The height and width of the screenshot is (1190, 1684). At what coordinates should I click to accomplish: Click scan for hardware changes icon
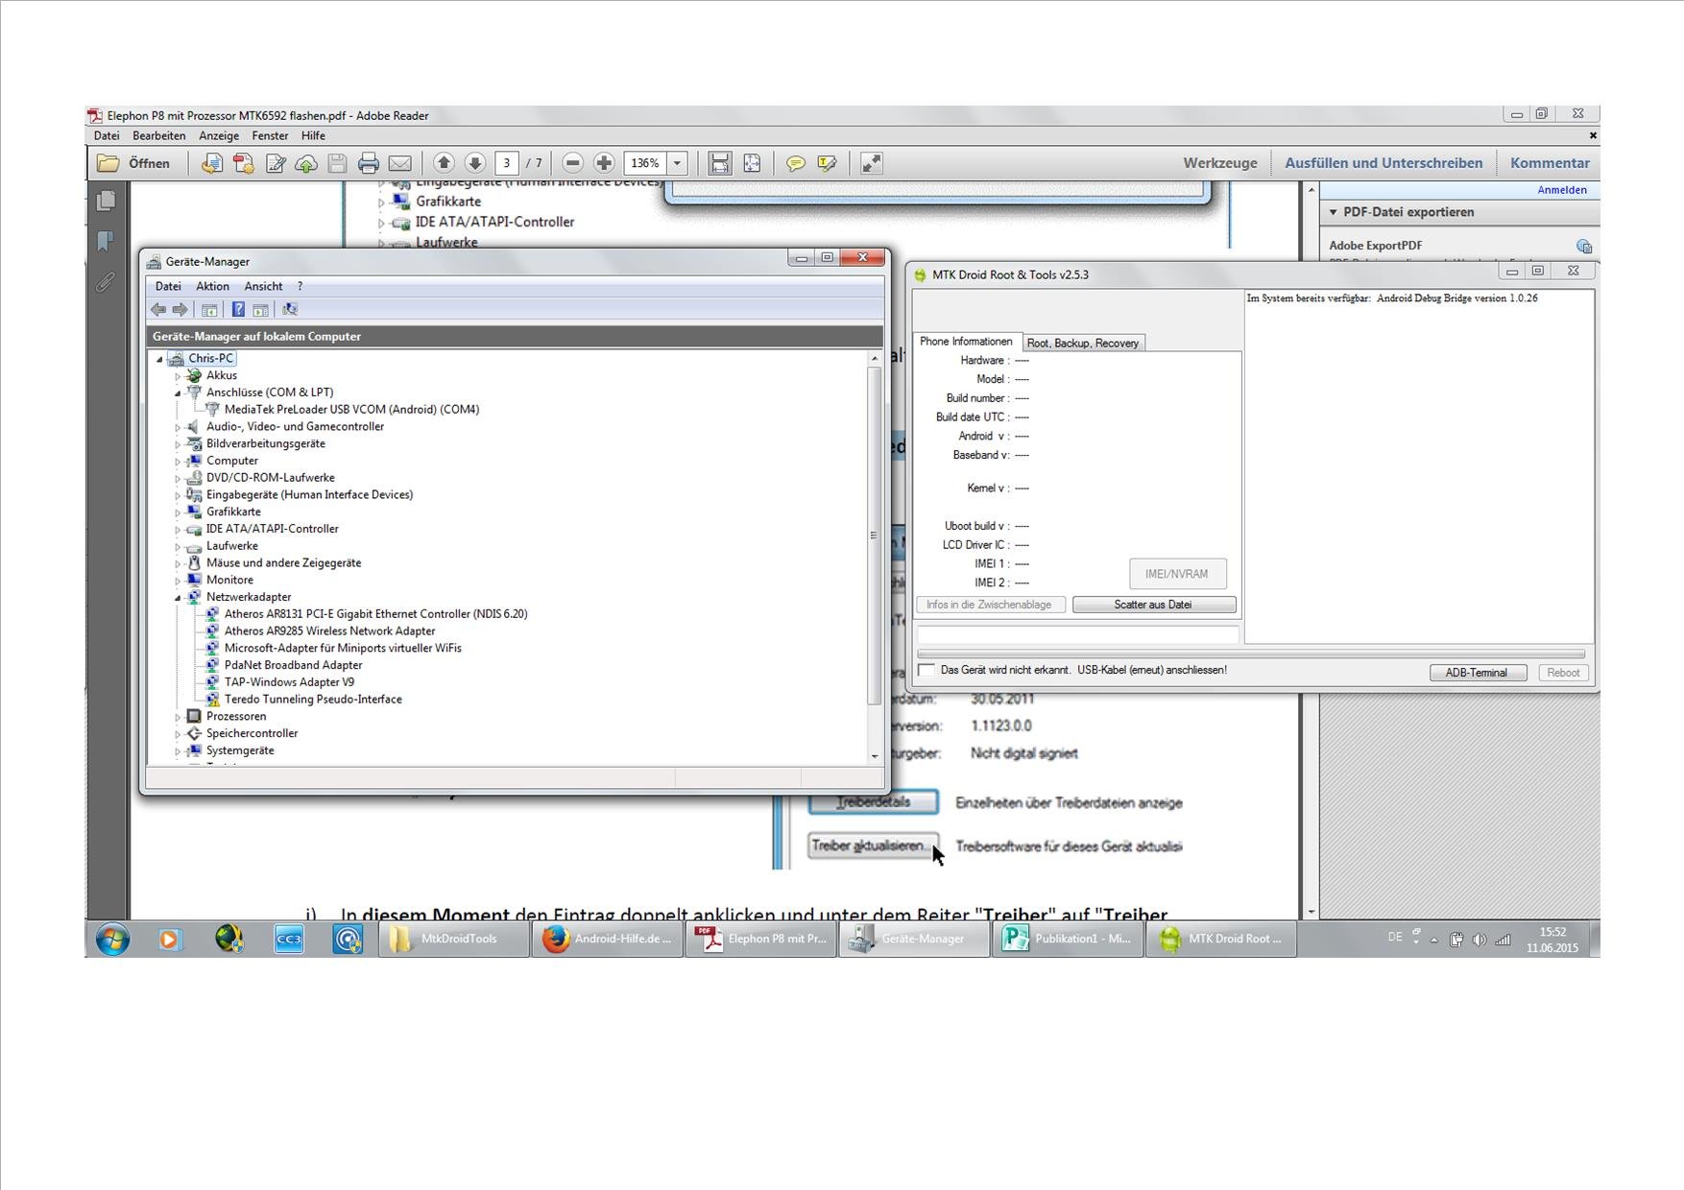(x=290, y=309)
